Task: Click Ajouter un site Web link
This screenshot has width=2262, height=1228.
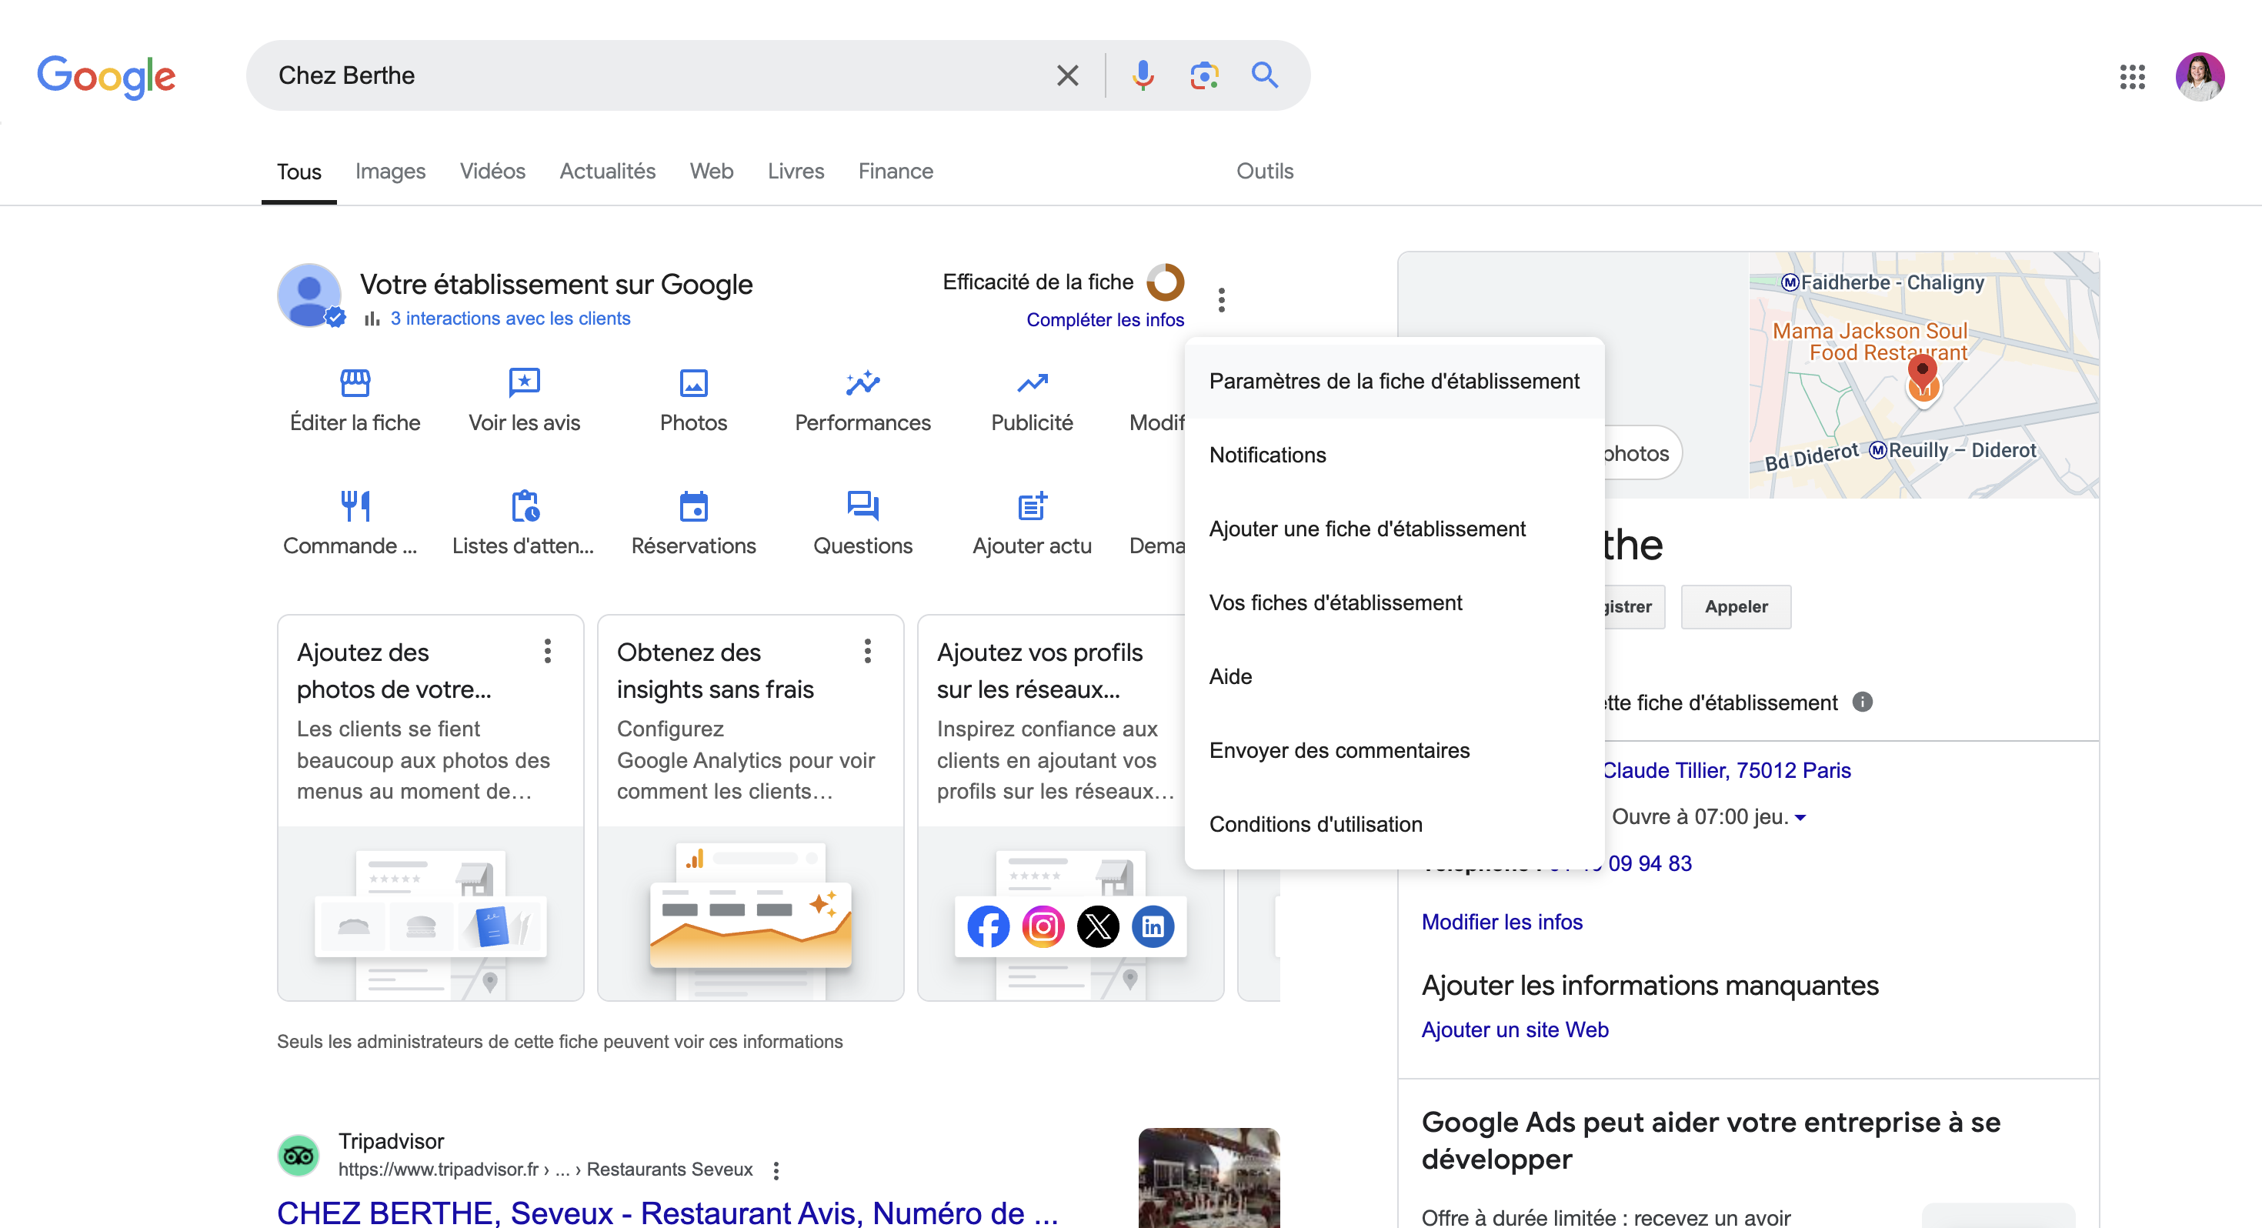Action: click(x=1515, y=1029)
